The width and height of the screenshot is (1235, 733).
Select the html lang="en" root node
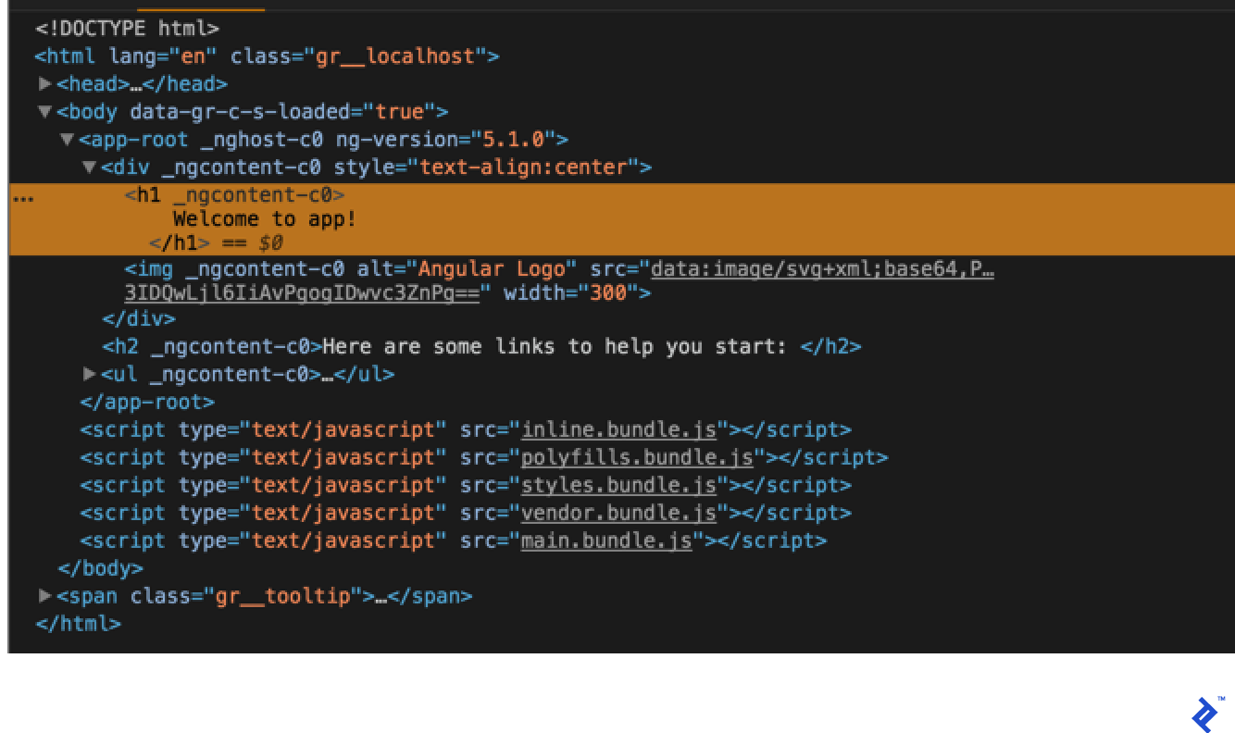pyautogui.click(x=267, y=56)
